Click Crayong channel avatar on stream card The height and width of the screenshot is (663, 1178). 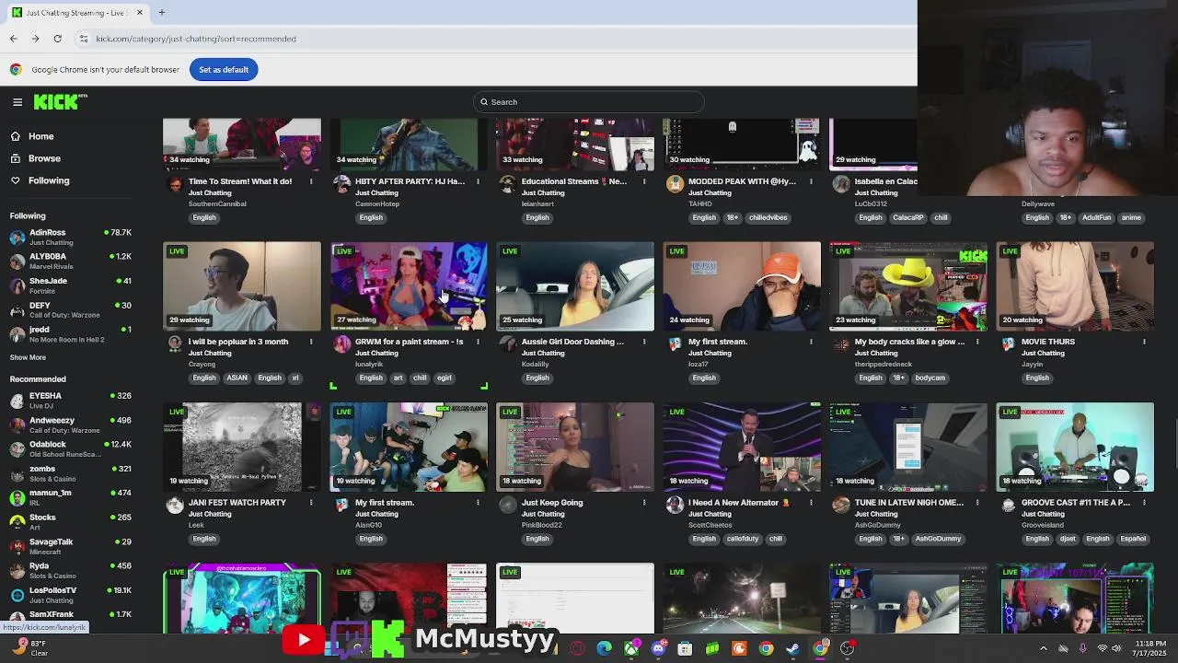pos(175,344)
